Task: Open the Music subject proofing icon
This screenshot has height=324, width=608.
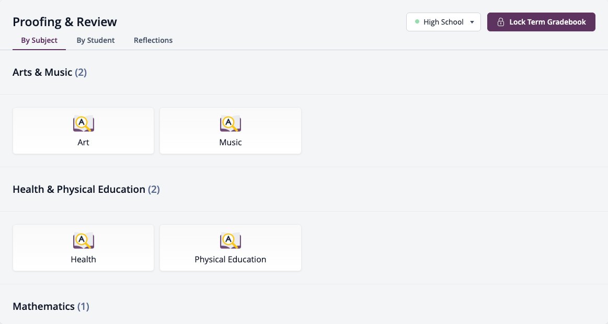Action: tap(231, 124)
